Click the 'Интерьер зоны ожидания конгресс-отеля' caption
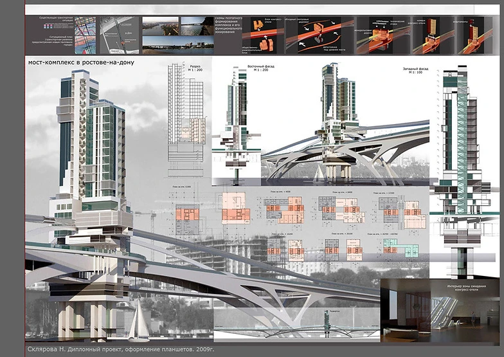 [467, 288]
